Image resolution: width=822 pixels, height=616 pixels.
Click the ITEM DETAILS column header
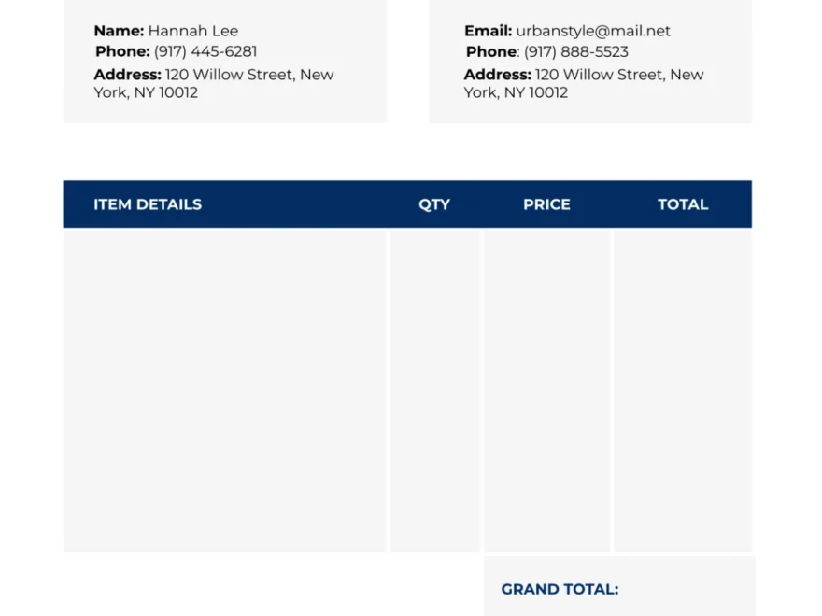148,204
